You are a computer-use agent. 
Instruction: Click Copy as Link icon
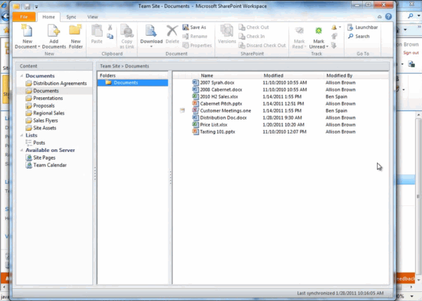127,31
